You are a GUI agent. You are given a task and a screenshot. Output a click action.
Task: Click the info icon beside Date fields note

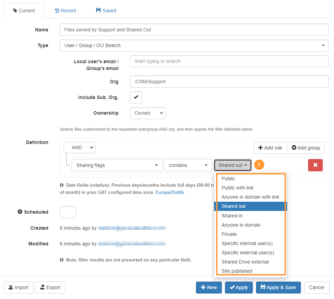[x=62, y=185]
